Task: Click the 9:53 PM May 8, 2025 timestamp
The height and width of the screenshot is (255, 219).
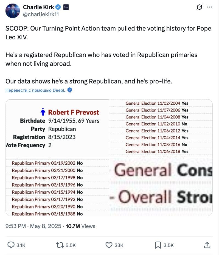Action: [x=33, y=226]
